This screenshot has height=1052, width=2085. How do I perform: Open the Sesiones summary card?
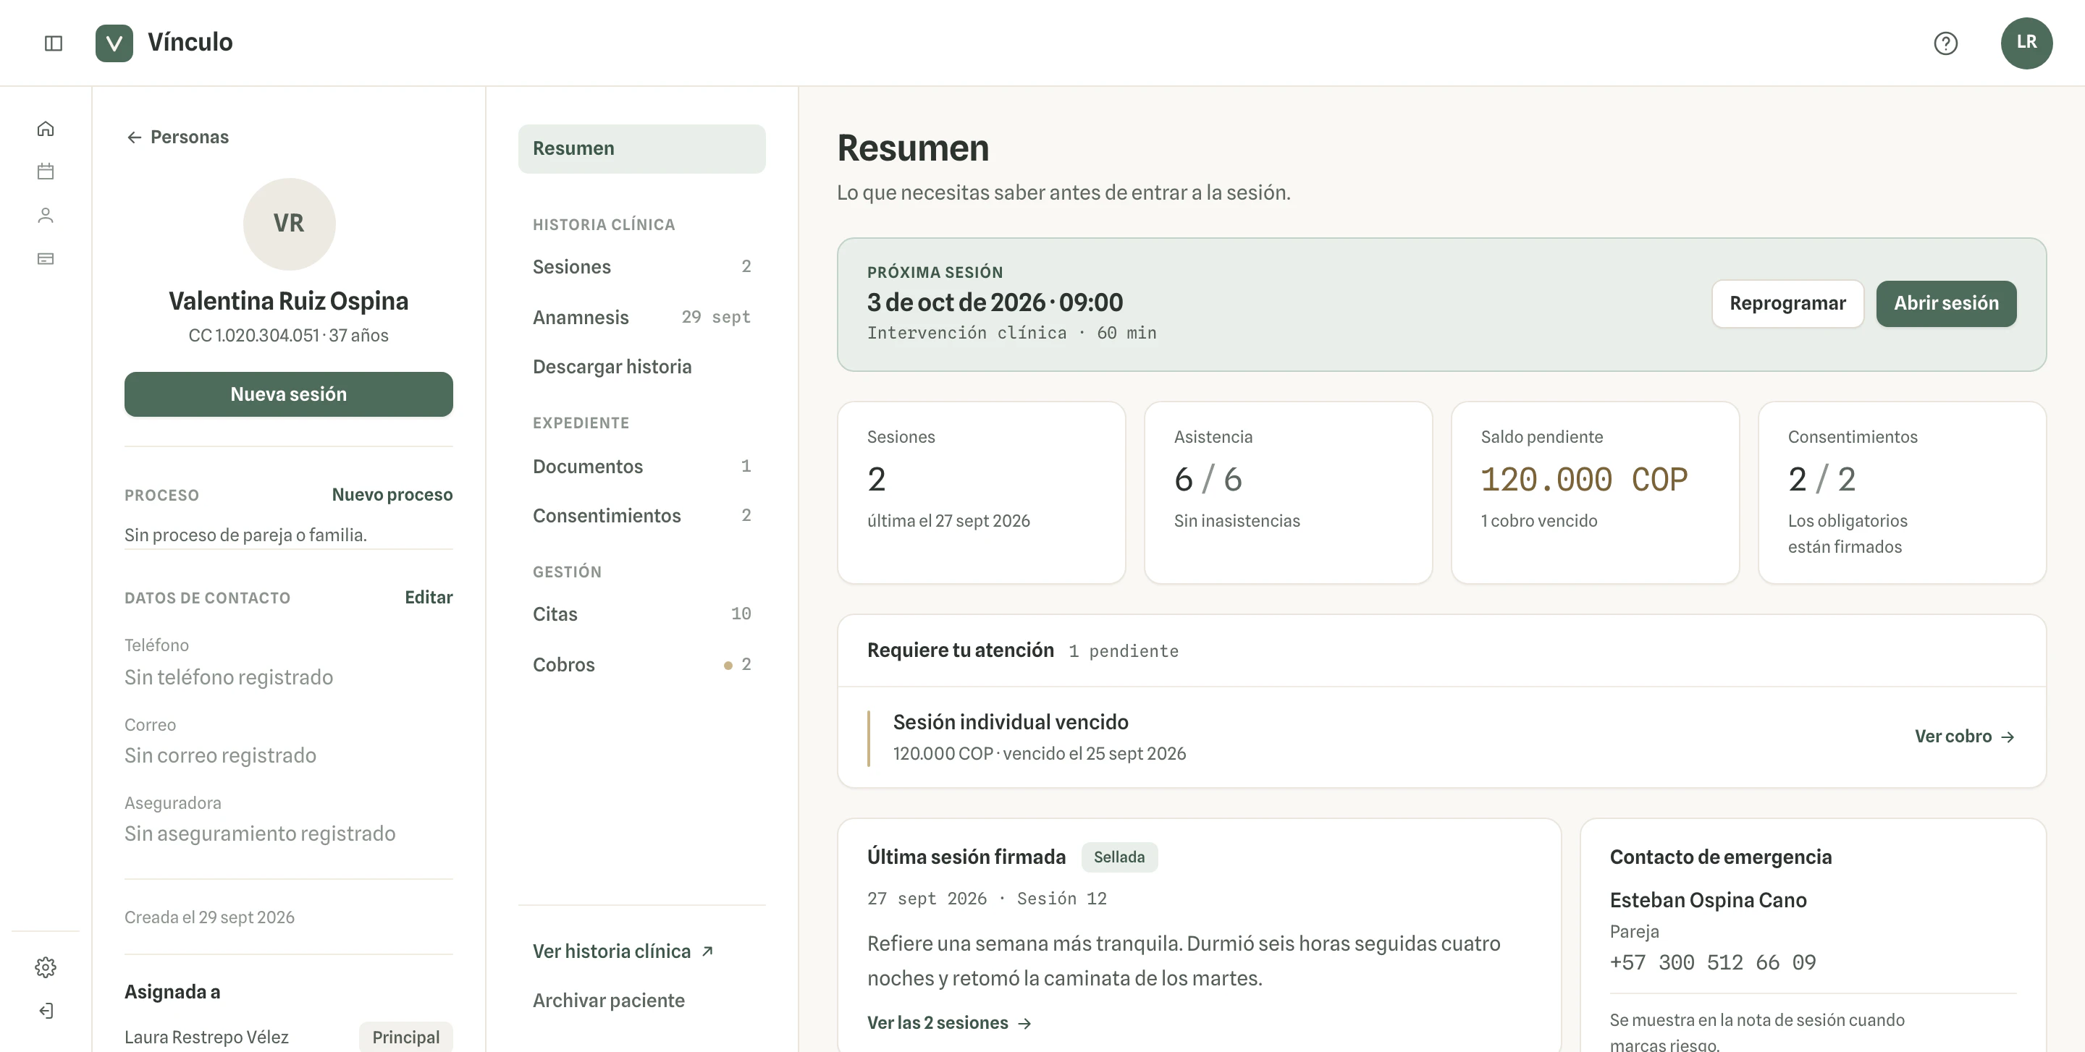coord(981,493)
